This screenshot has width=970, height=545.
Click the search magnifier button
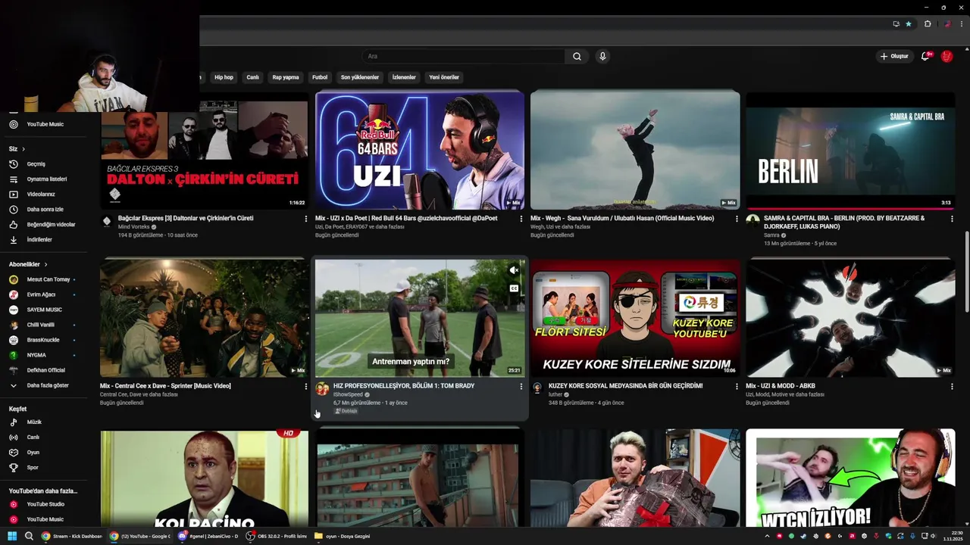[577, 56]
